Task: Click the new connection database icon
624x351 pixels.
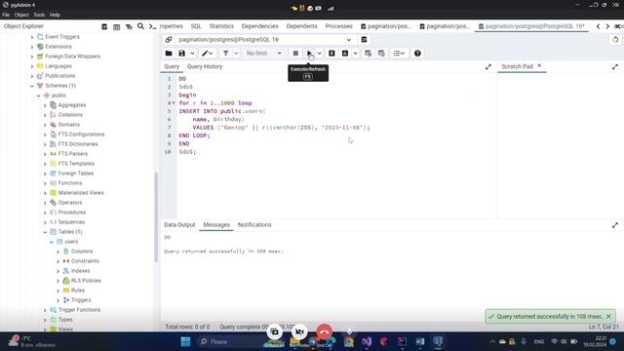Action: click(x=364, y=40)
